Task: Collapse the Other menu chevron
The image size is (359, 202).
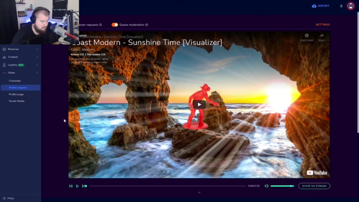Action: pyautogui.click(x=37, y=73)
